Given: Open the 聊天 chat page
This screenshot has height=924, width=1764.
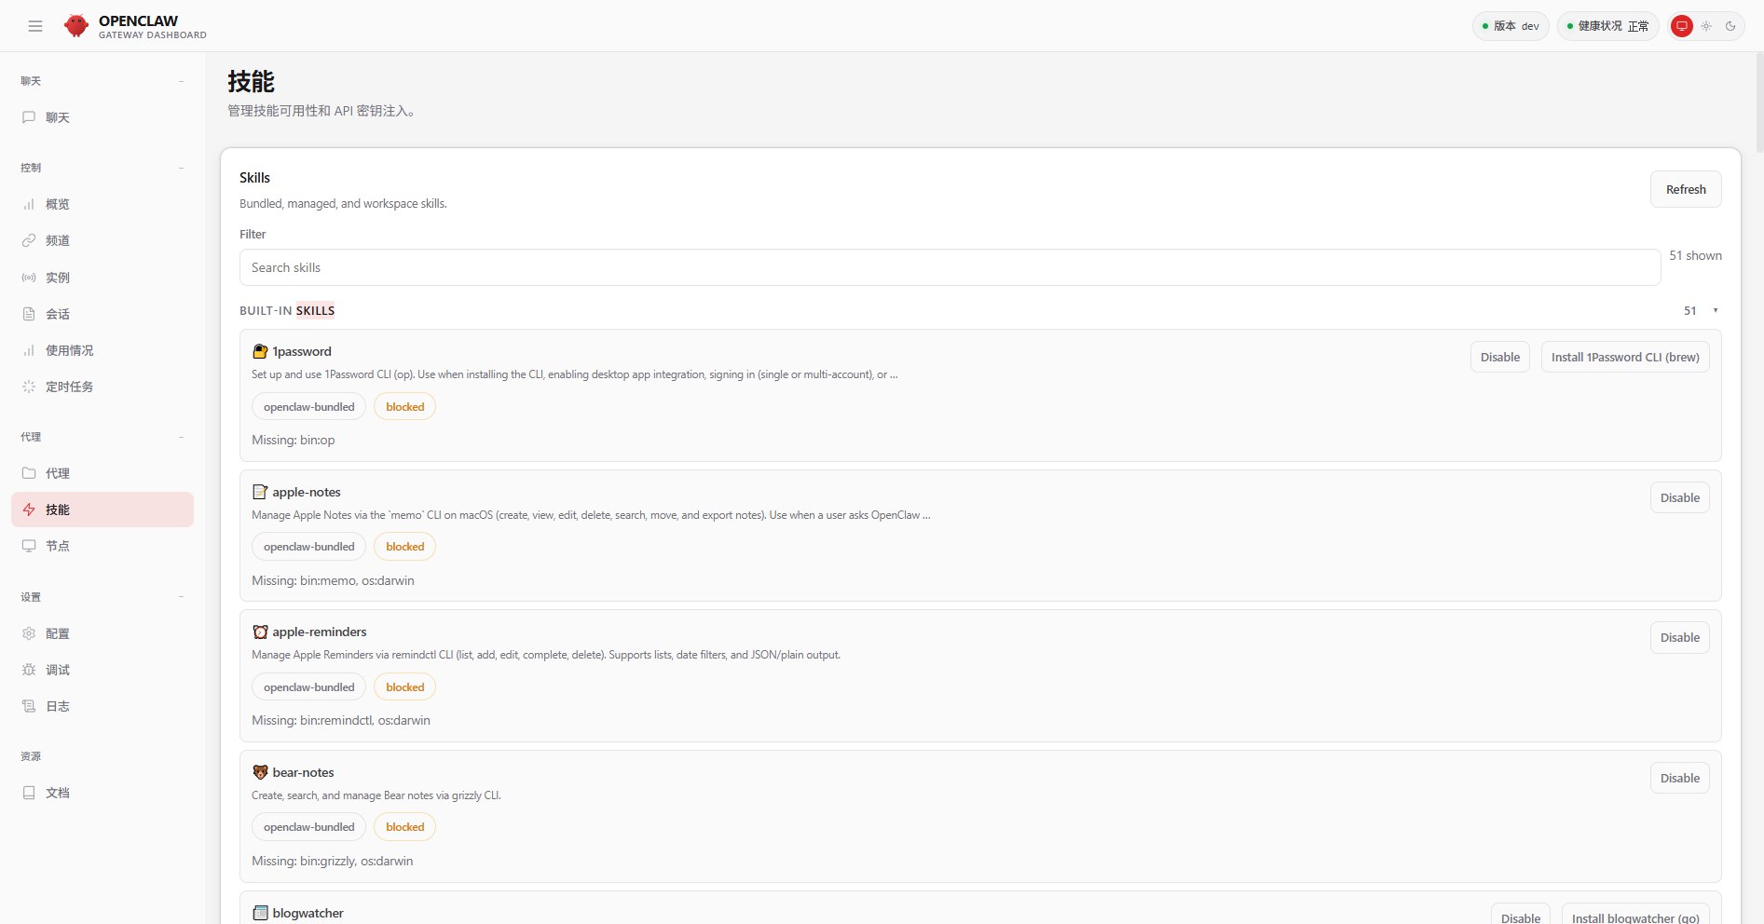Looking at the screenshot, I should pos(103,117).
